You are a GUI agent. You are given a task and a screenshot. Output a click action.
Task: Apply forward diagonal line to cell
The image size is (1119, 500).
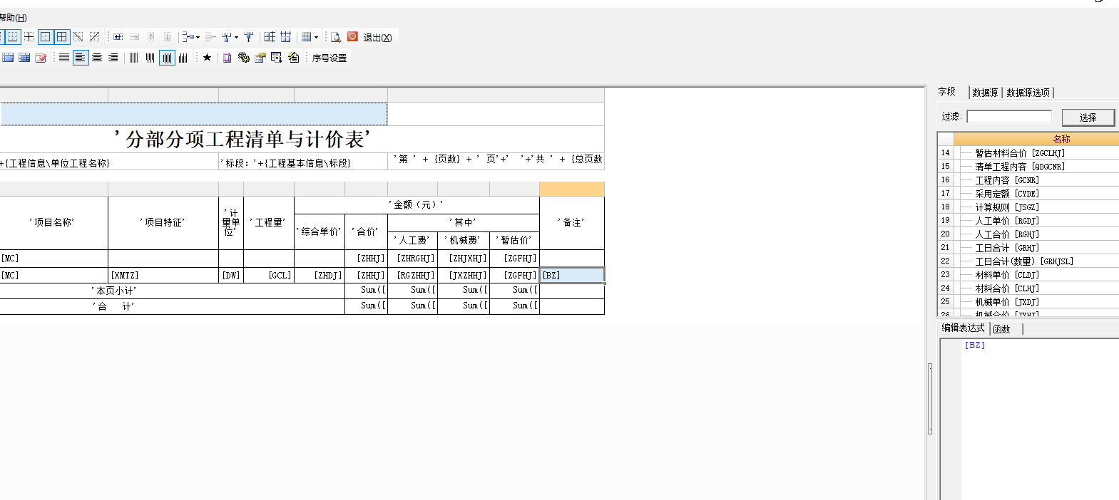click(x=95, y=37)
